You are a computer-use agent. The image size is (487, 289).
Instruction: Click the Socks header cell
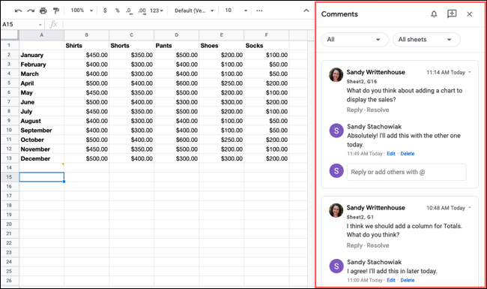(267, 46)
